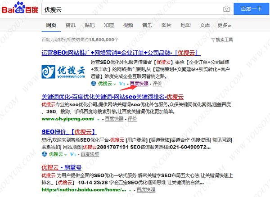Click V1 credibility badge in first result

coord(122,84)
